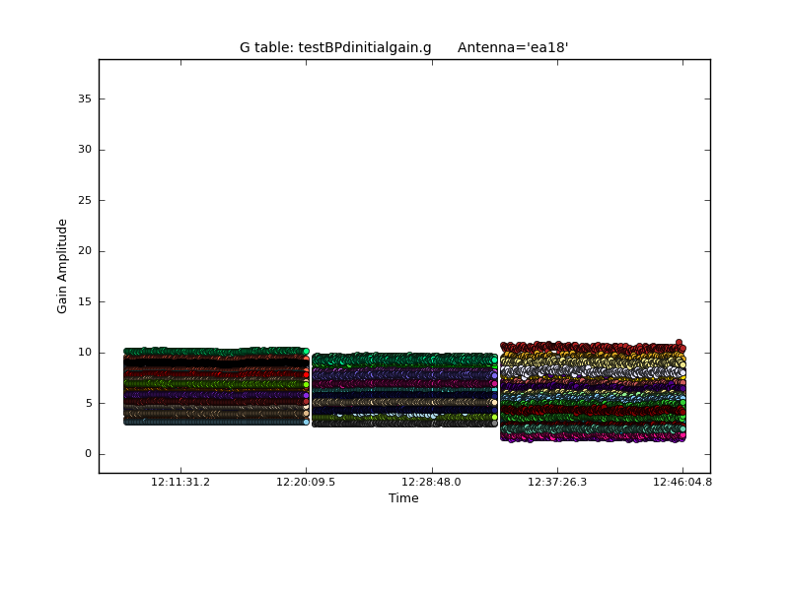Click the middle data block around 12:28:48.0

(x=404, y=390)
